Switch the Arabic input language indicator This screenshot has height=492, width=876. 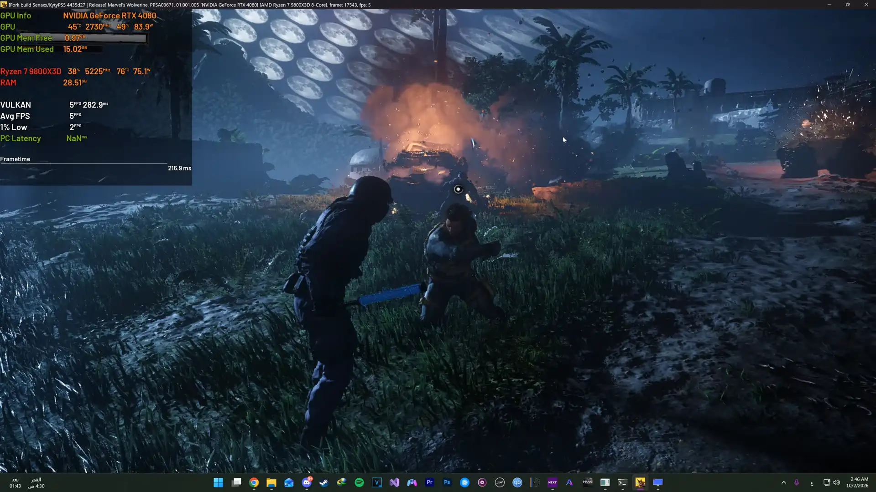coord(812,483)
